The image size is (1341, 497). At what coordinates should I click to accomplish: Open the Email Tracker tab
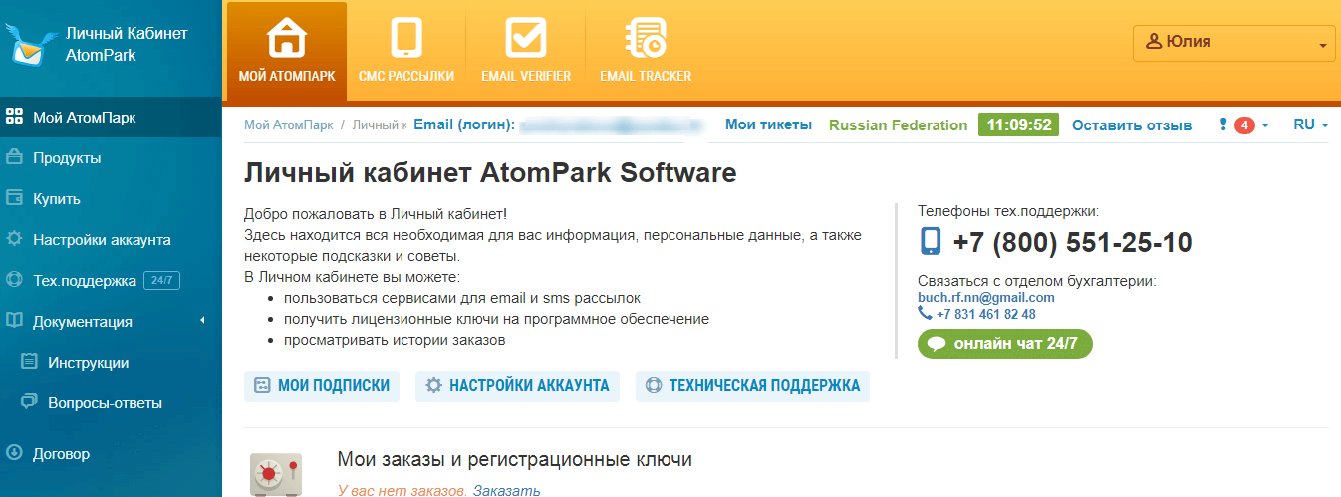click(x=646, y=52)
